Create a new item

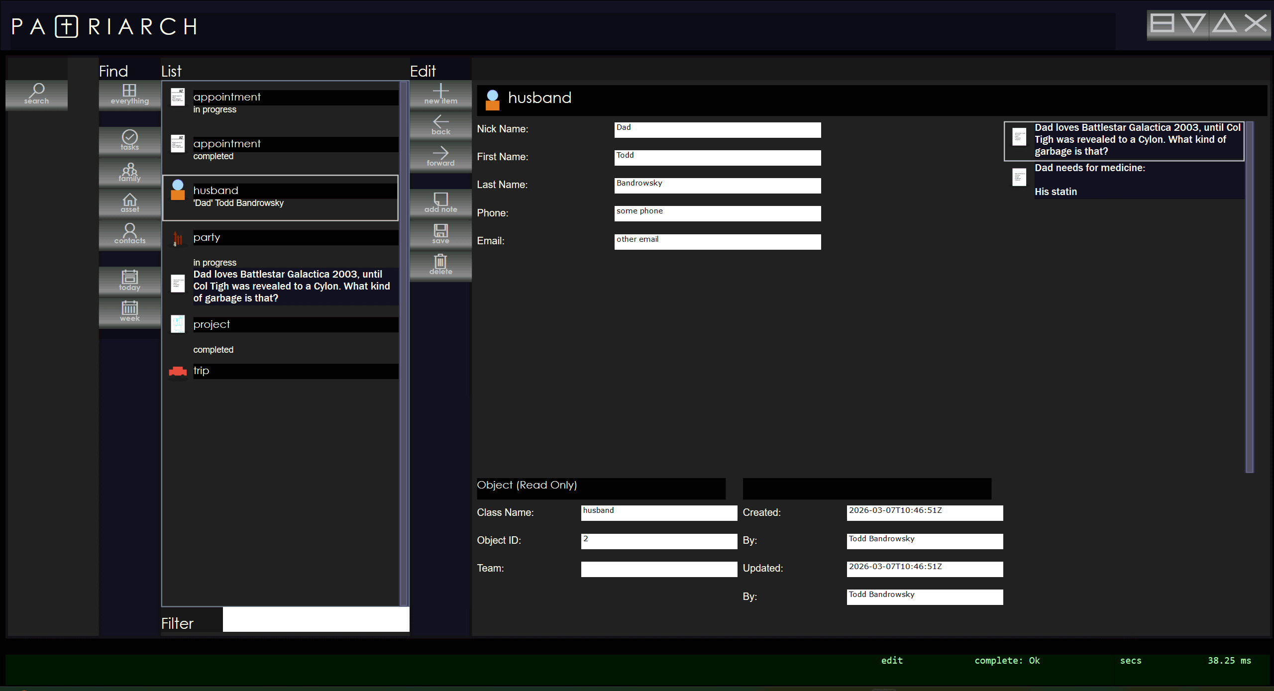(440, 94)
